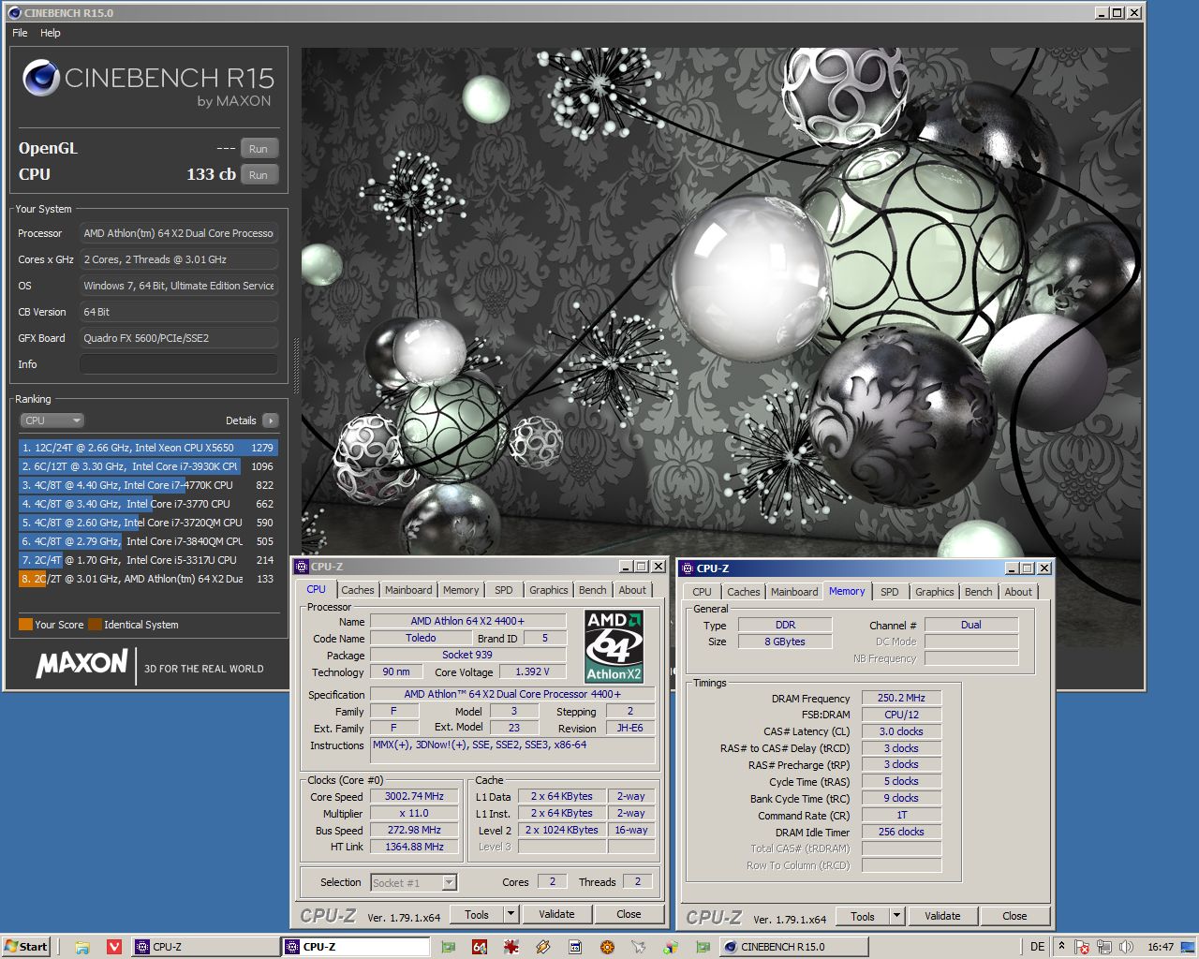Open the folder explorer icon in quick launch
The image size is (1199, 959).
point(82,947)
